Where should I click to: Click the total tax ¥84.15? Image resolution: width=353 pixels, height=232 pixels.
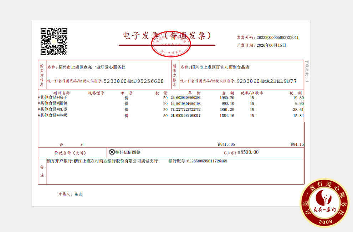297,144
